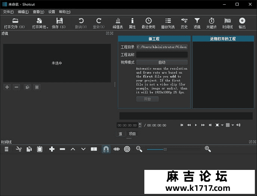Open the 设置 menu
Image resolution: width=257 pixels, height=196 pixels.
click(x=52, y=12)
